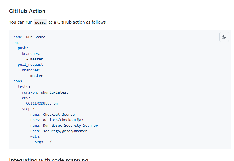Click the "Integrating with code scanning" heading
The height and width of the screenshot is (161, 234).
click(48, 159)
